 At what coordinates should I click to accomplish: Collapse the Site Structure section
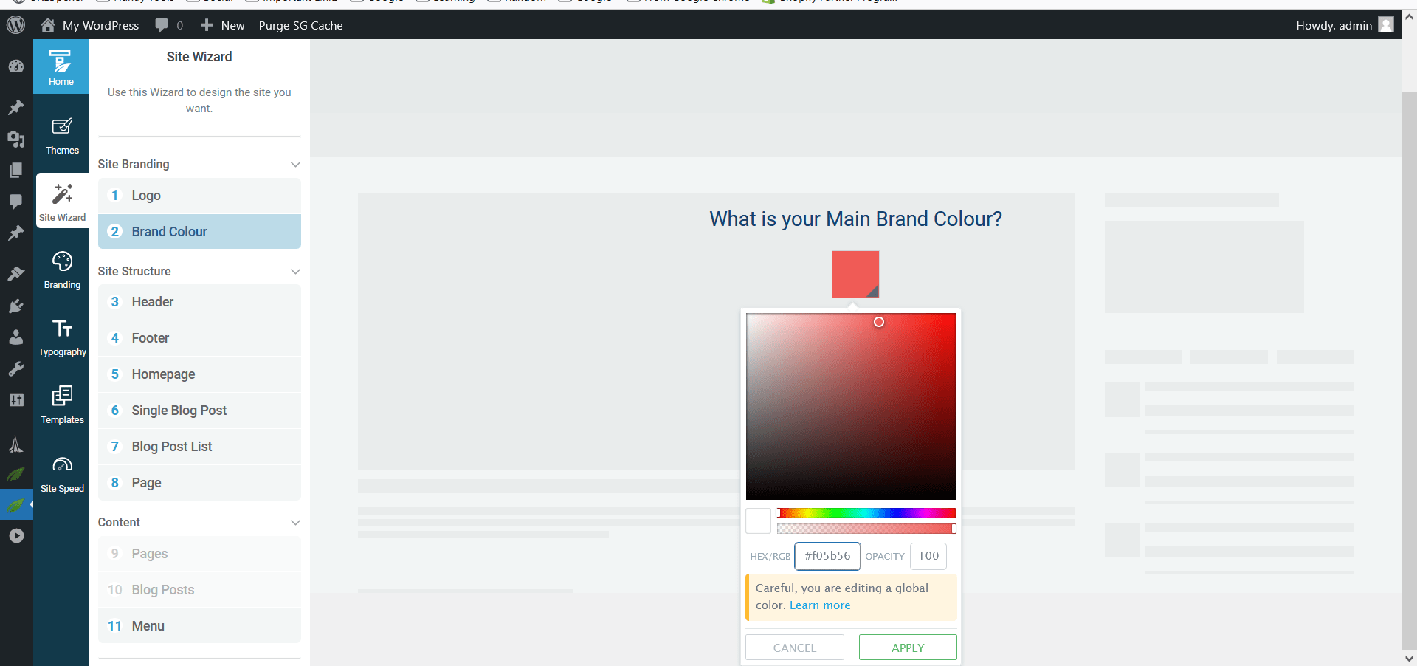[x=296, y=271]
